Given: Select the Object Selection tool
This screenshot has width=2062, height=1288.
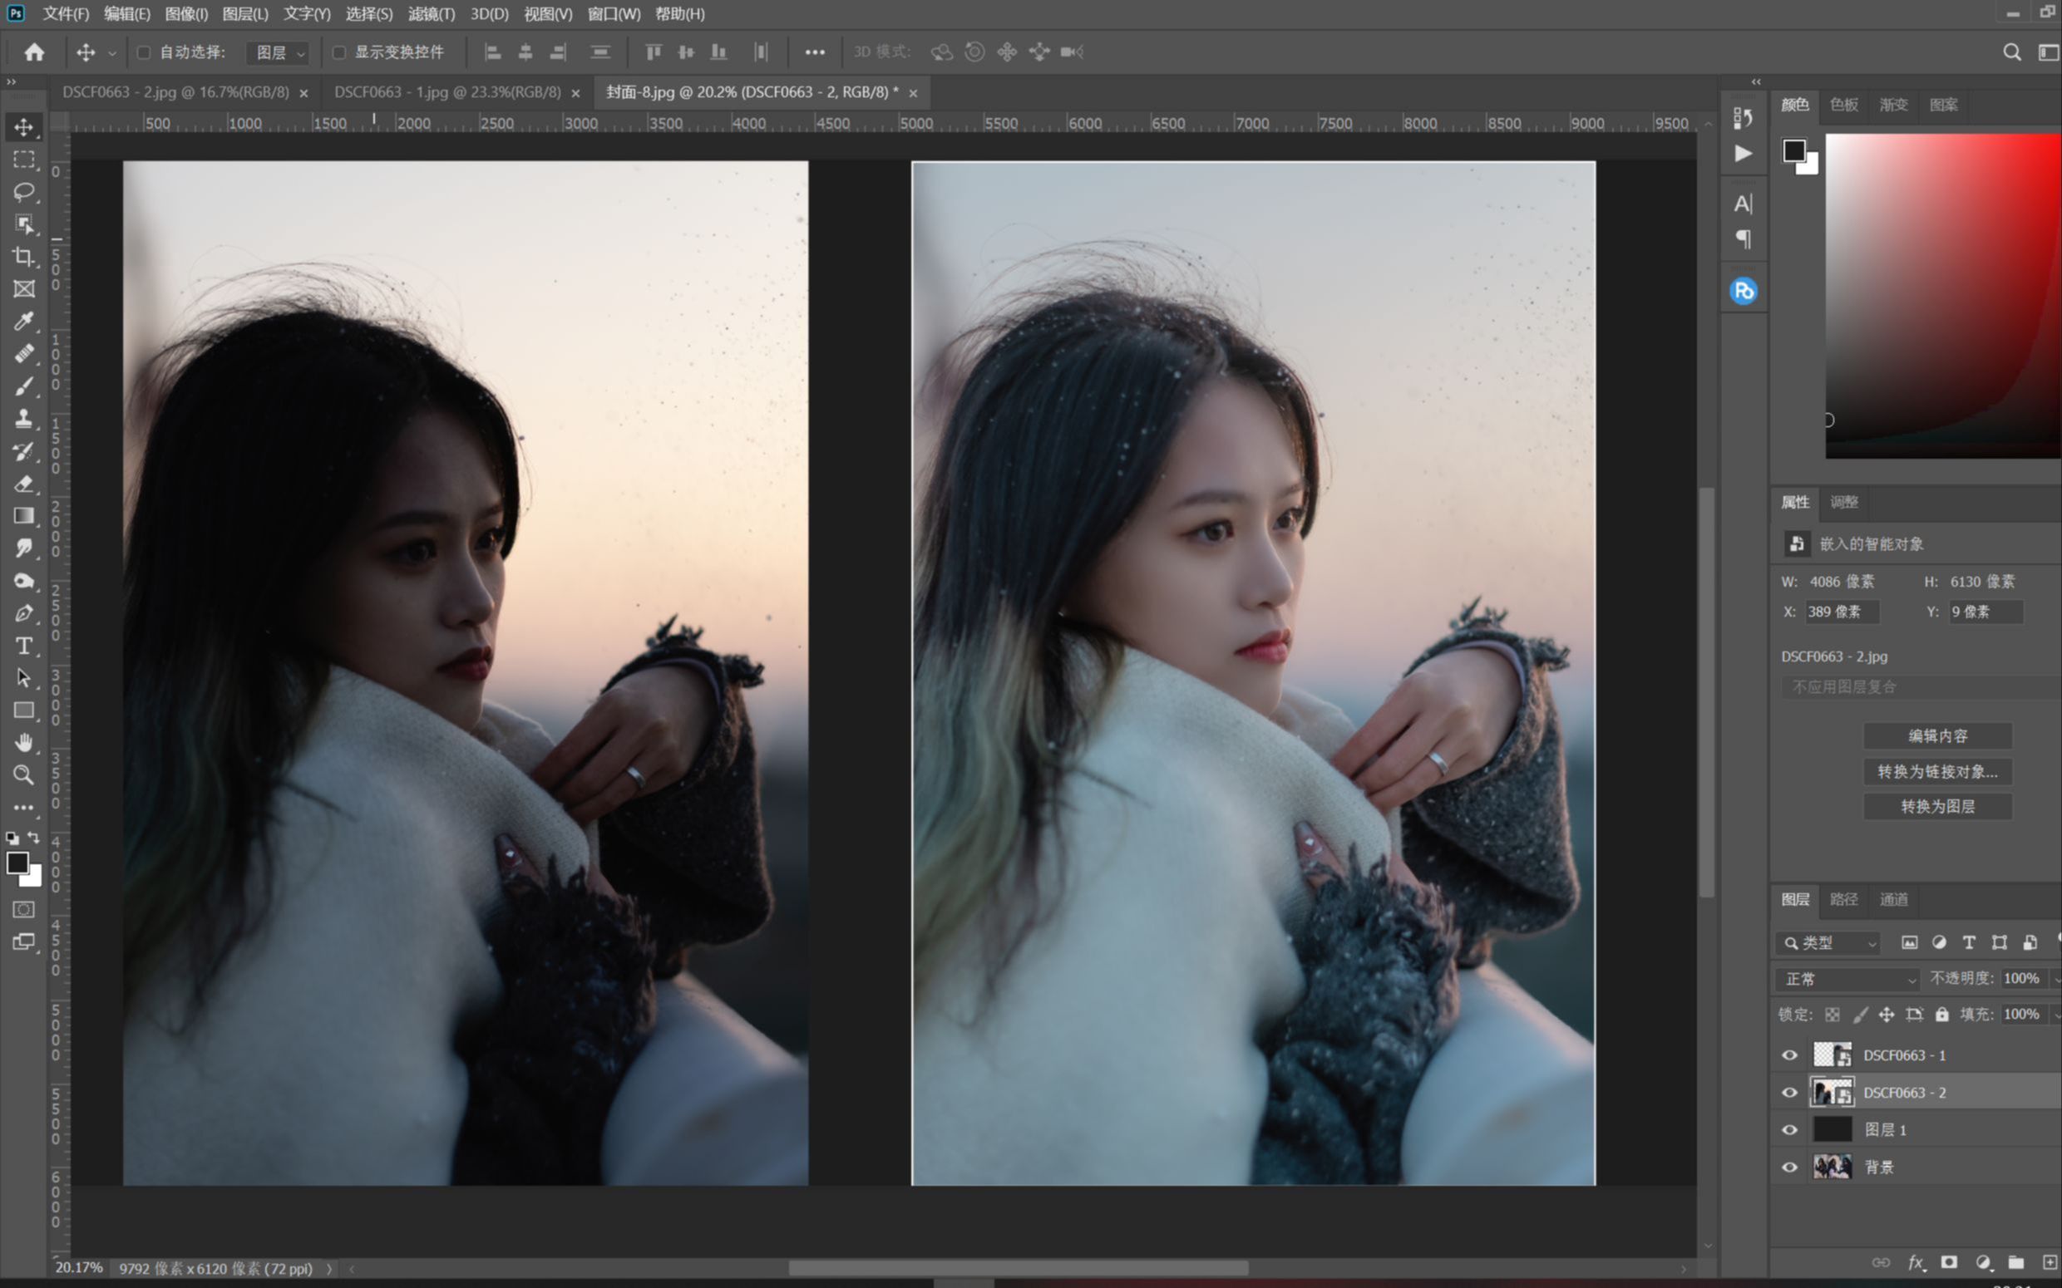Looking at the screenshot, I should coord(24,224).
